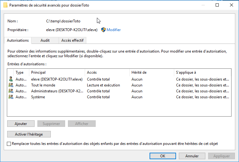Open the Modifier owner link
The height and width of the screenshot is (162, 239).
[x=113, y=30]
